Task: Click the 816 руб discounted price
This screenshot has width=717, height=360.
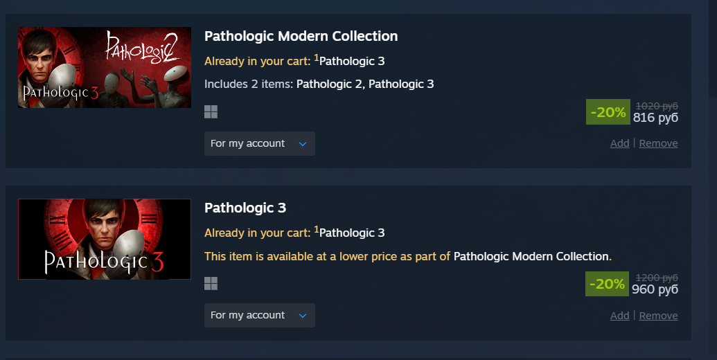Action: [x=655, y=118]
